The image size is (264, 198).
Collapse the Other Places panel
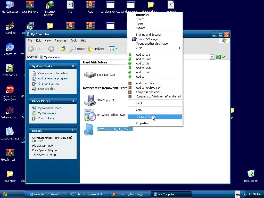[73, 101]
